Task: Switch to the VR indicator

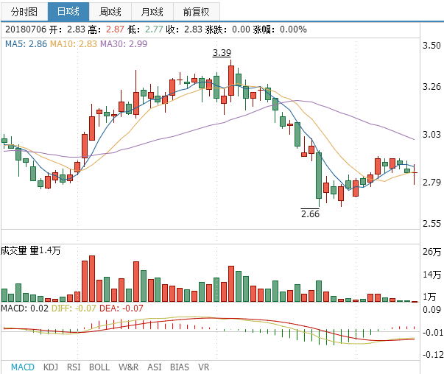Action: pos(204,367)
